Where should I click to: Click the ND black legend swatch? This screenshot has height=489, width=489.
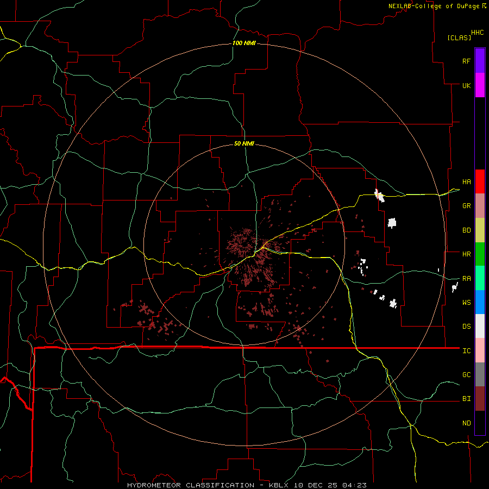480,423
